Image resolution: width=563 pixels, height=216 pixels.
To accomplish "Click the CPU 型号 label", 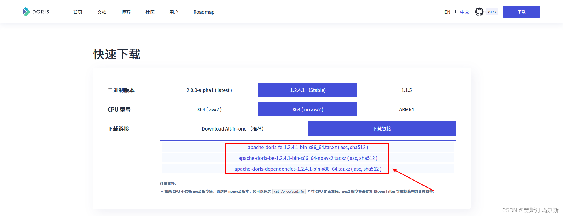I will coord(119,109).
